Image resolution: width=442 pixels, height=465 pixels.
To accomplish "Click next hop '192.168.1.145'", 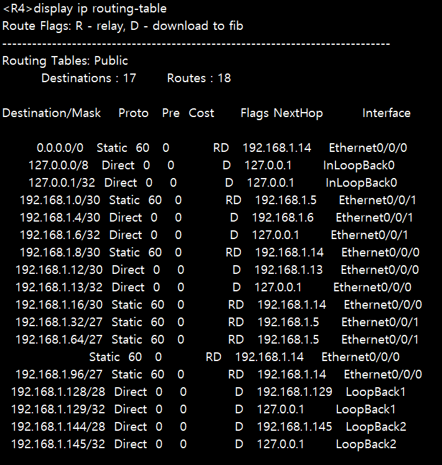I will pyautogui.click(x=294, y=427).
